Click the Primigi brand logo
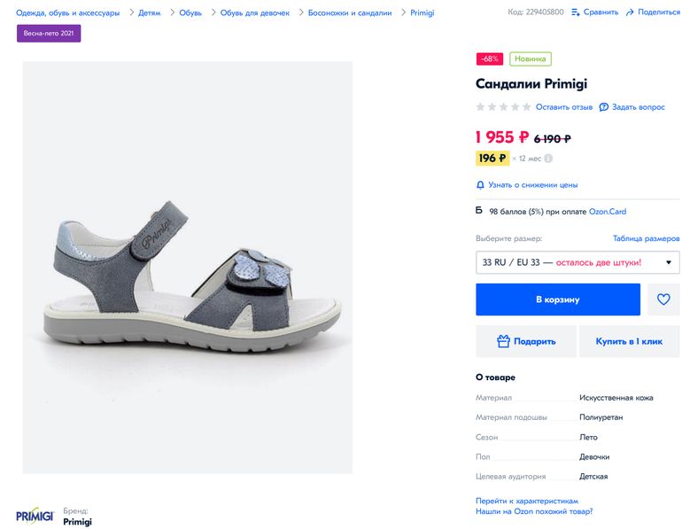The height and width of the screenshot is (529, 682). [35, 516]
